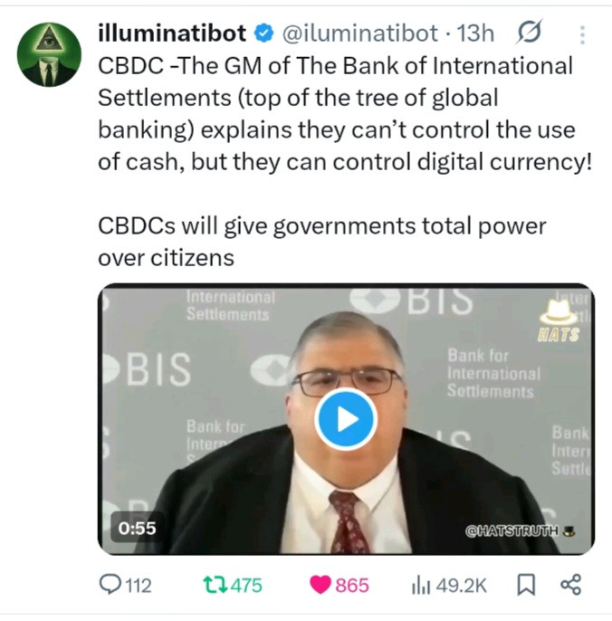Click the 0:55 video duration badge

coord(137,528)
